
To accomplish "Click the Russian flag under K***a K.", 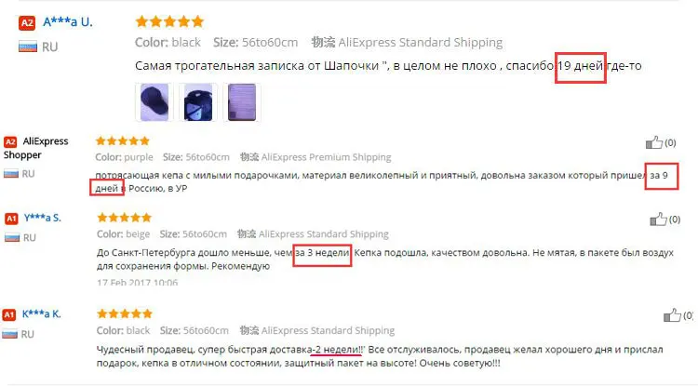I will point(10,334).
